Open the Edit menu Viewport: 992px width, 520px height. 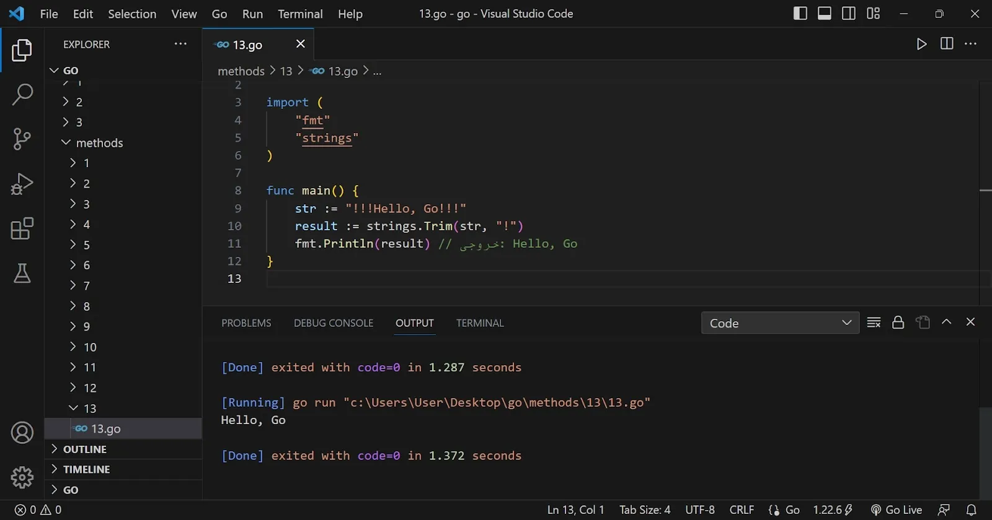83,14
